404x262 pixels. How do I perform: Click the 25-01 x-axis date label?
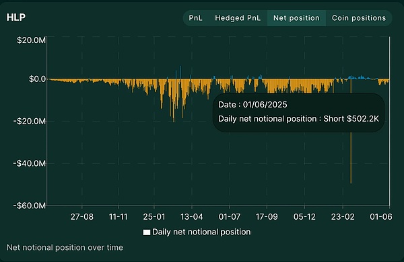[x=154, y=217]
